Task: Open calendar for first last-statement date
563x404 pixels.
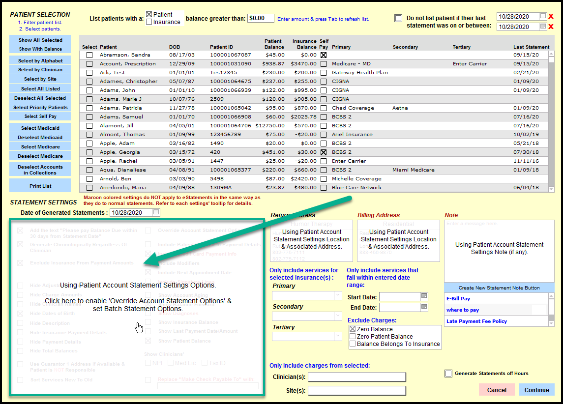Action: (543, 17)
